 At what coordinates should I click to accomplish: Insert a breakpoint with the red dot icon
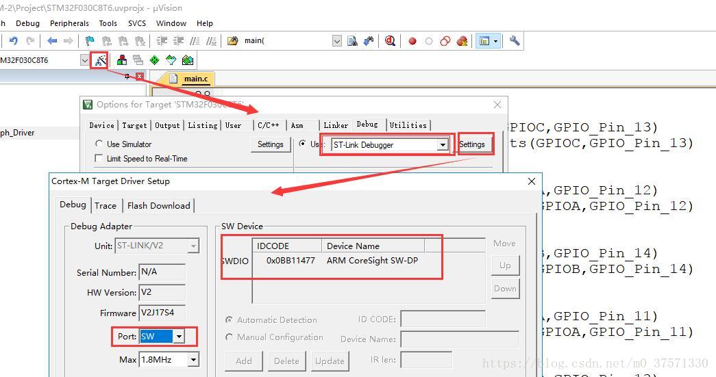(x=412, y=41)
